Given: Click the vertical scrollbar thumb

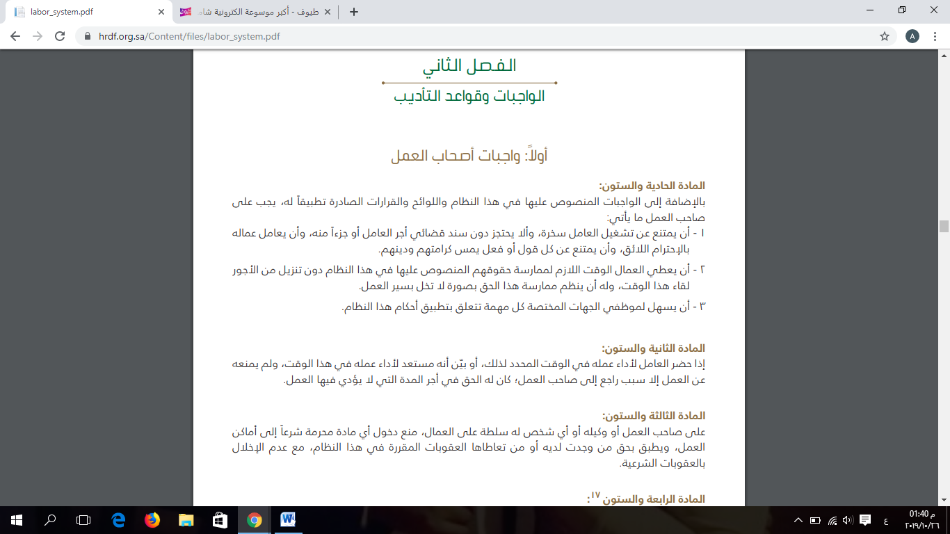Looking at the screenshot, I should 944,226.
